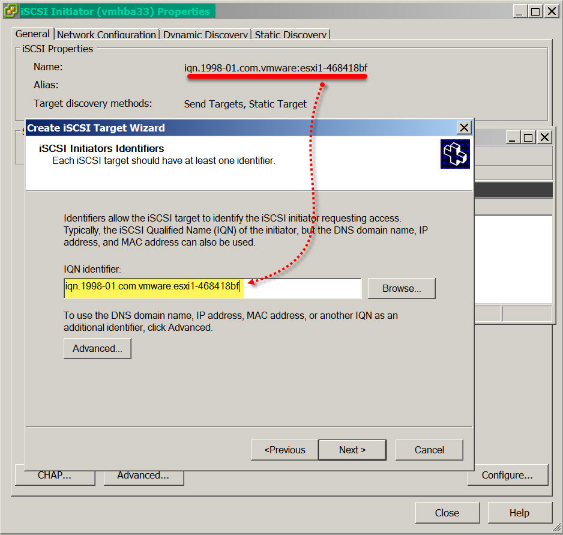This screenshot has height=535, width=563.
Task: Maximize the background window behind the wizard
Action: 528,138
